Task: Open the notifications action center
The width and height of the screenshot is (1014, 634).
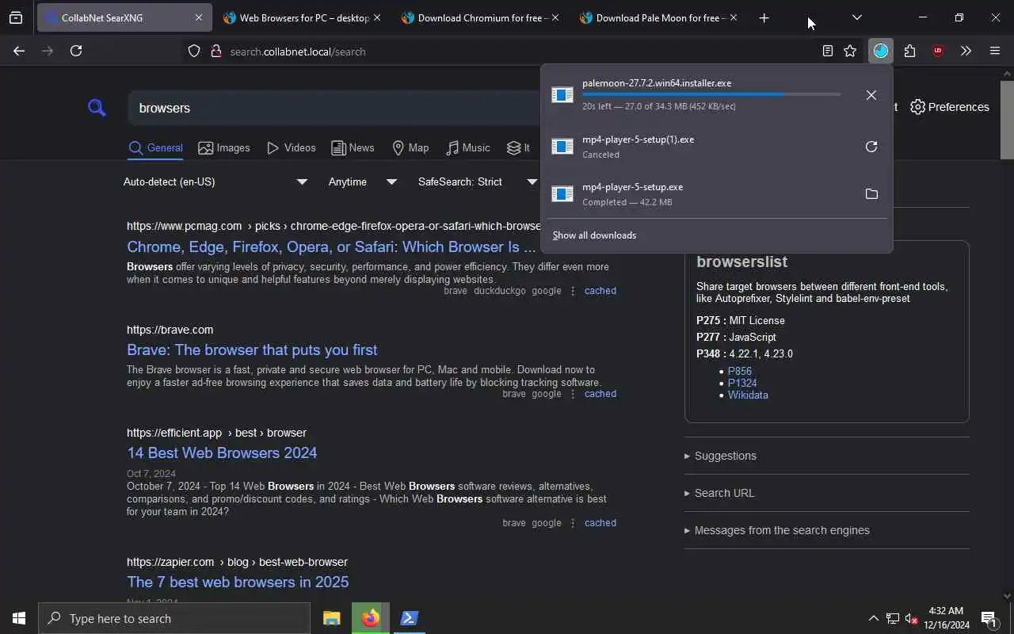Action: point(989,618)
